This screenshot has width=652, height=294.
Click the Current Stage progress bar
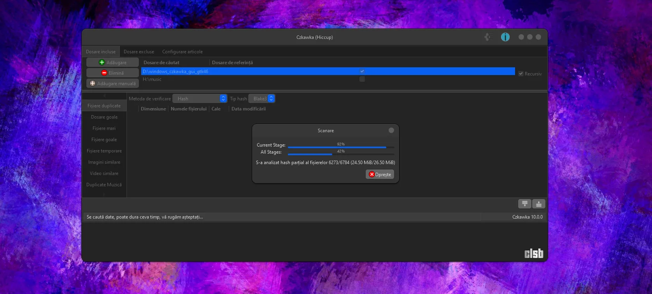341,147
